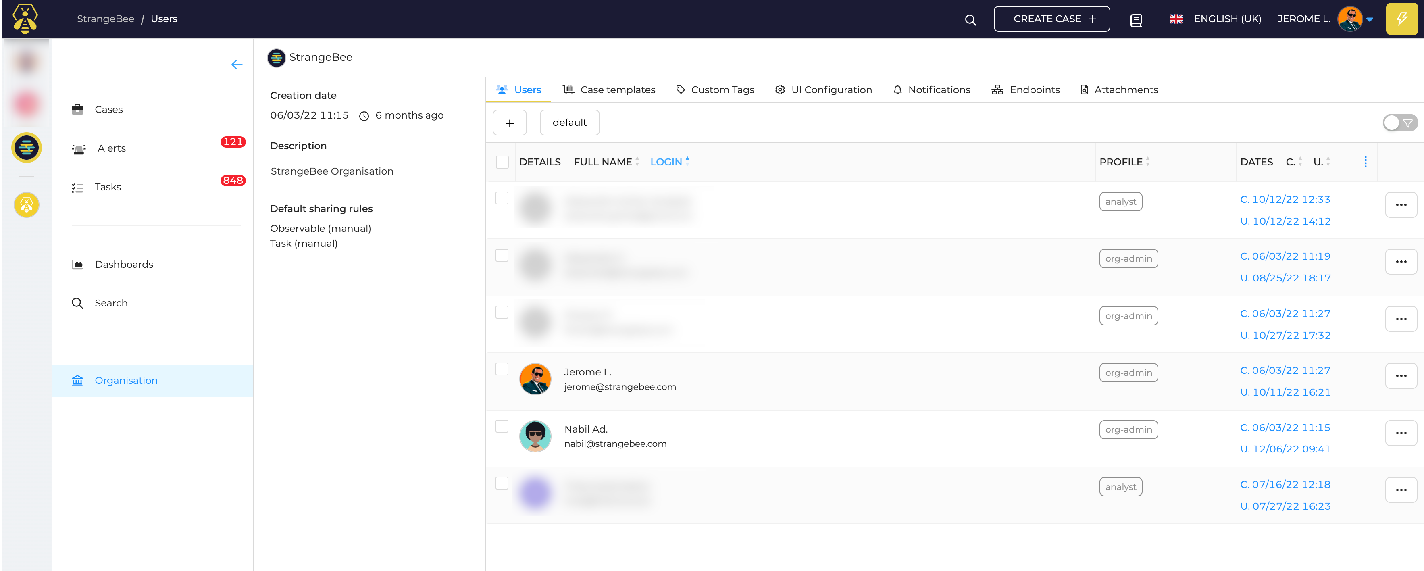Click the Alerts siren icon
1424x571 pixels.
click(x=79, y=149)
